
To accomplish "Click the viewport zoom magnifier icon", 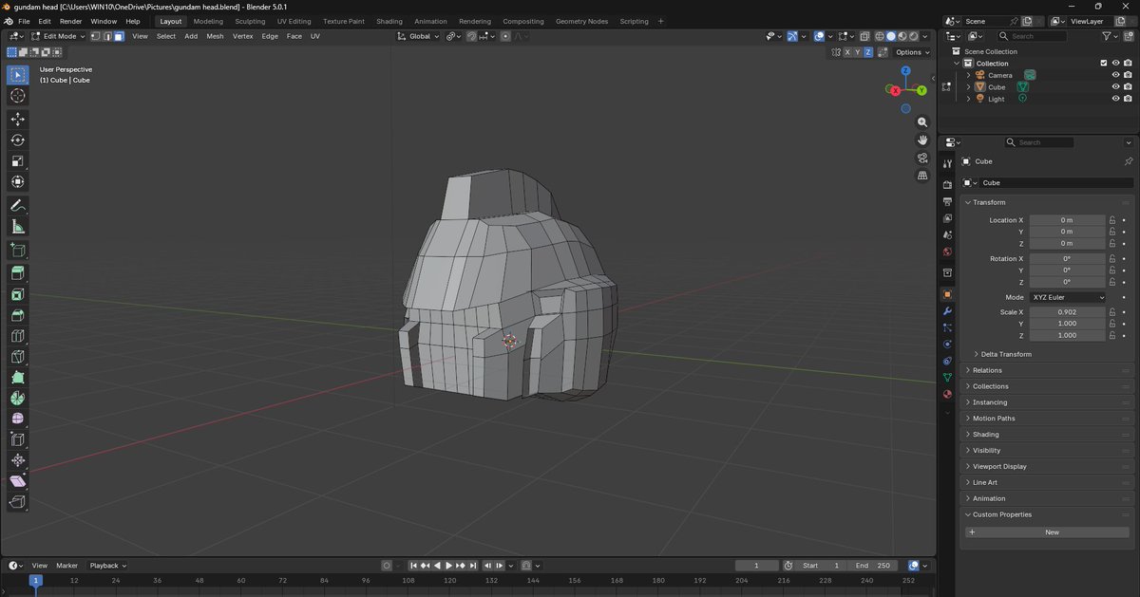I will (921, 122).
